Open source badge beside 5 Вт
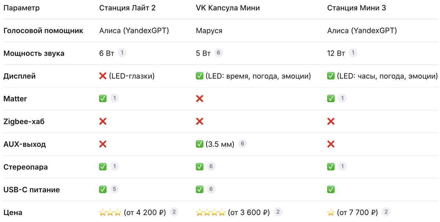The width and height of the screenshot is (440, 222). [x=218, y=53]
